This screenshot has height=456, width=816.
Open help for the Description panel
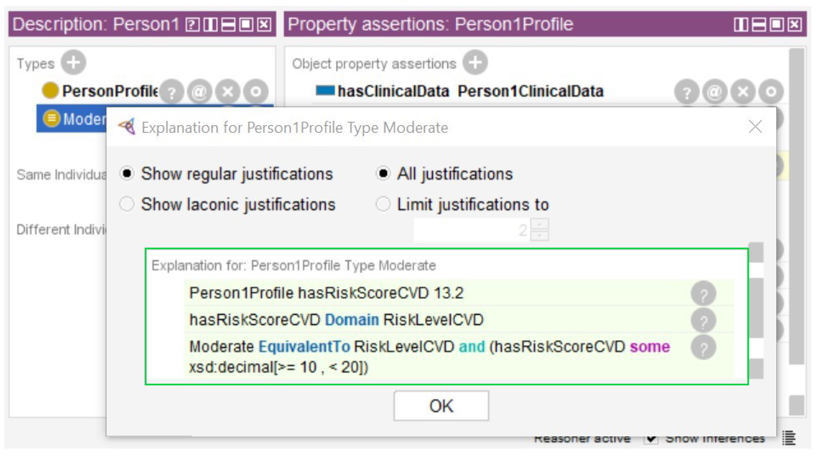click(x=192, y=25)
